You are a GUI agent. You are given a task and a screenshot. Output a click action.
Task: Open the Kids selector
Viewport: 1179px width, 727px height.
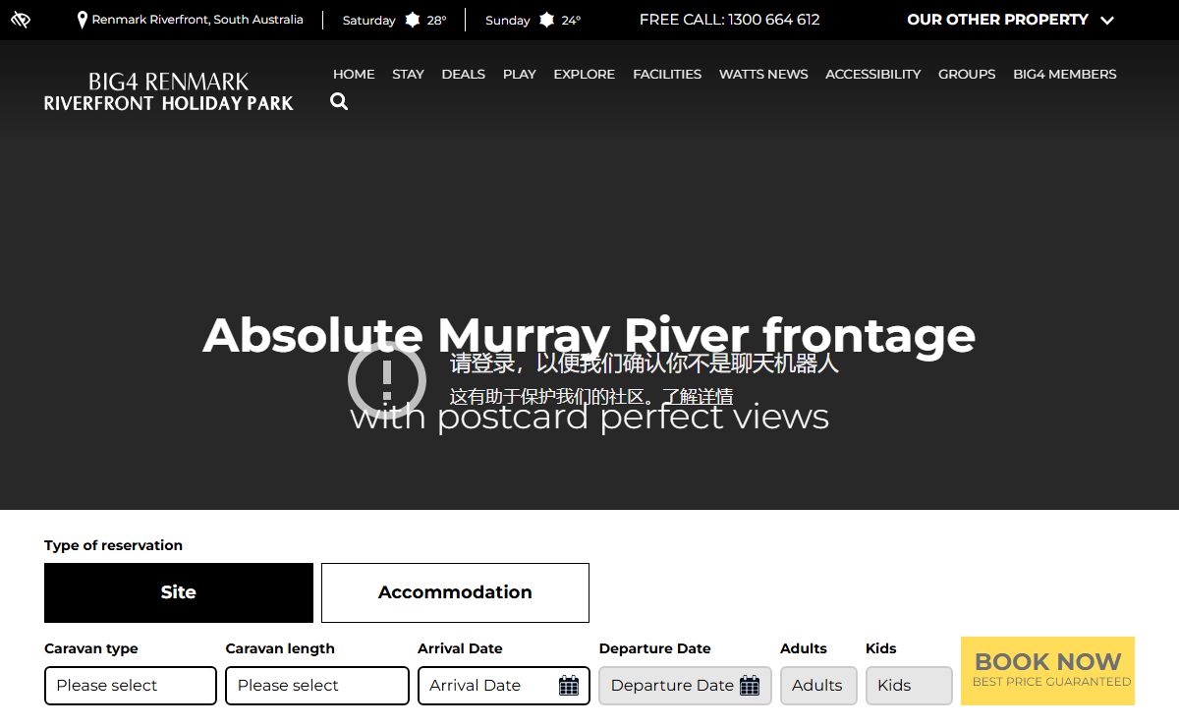[909, 686]
